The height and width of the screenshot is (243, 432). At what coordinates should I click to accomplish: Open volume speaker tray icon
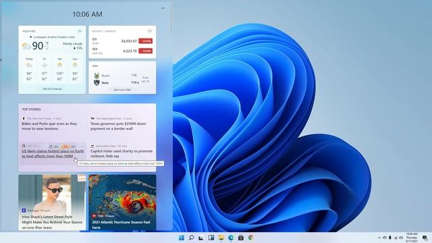click(401, 238)
